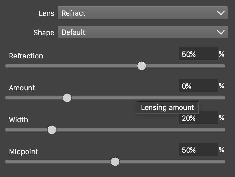
Task: Click the Shape label text
Action: click(44, 33)
